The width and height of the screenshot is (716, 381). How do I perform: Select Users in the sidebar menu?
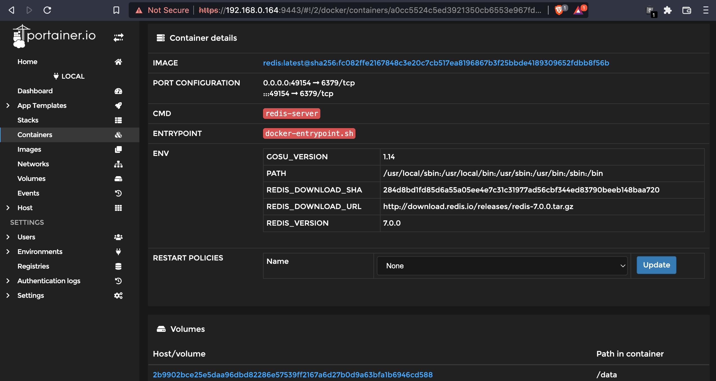[x=26, y=237]
